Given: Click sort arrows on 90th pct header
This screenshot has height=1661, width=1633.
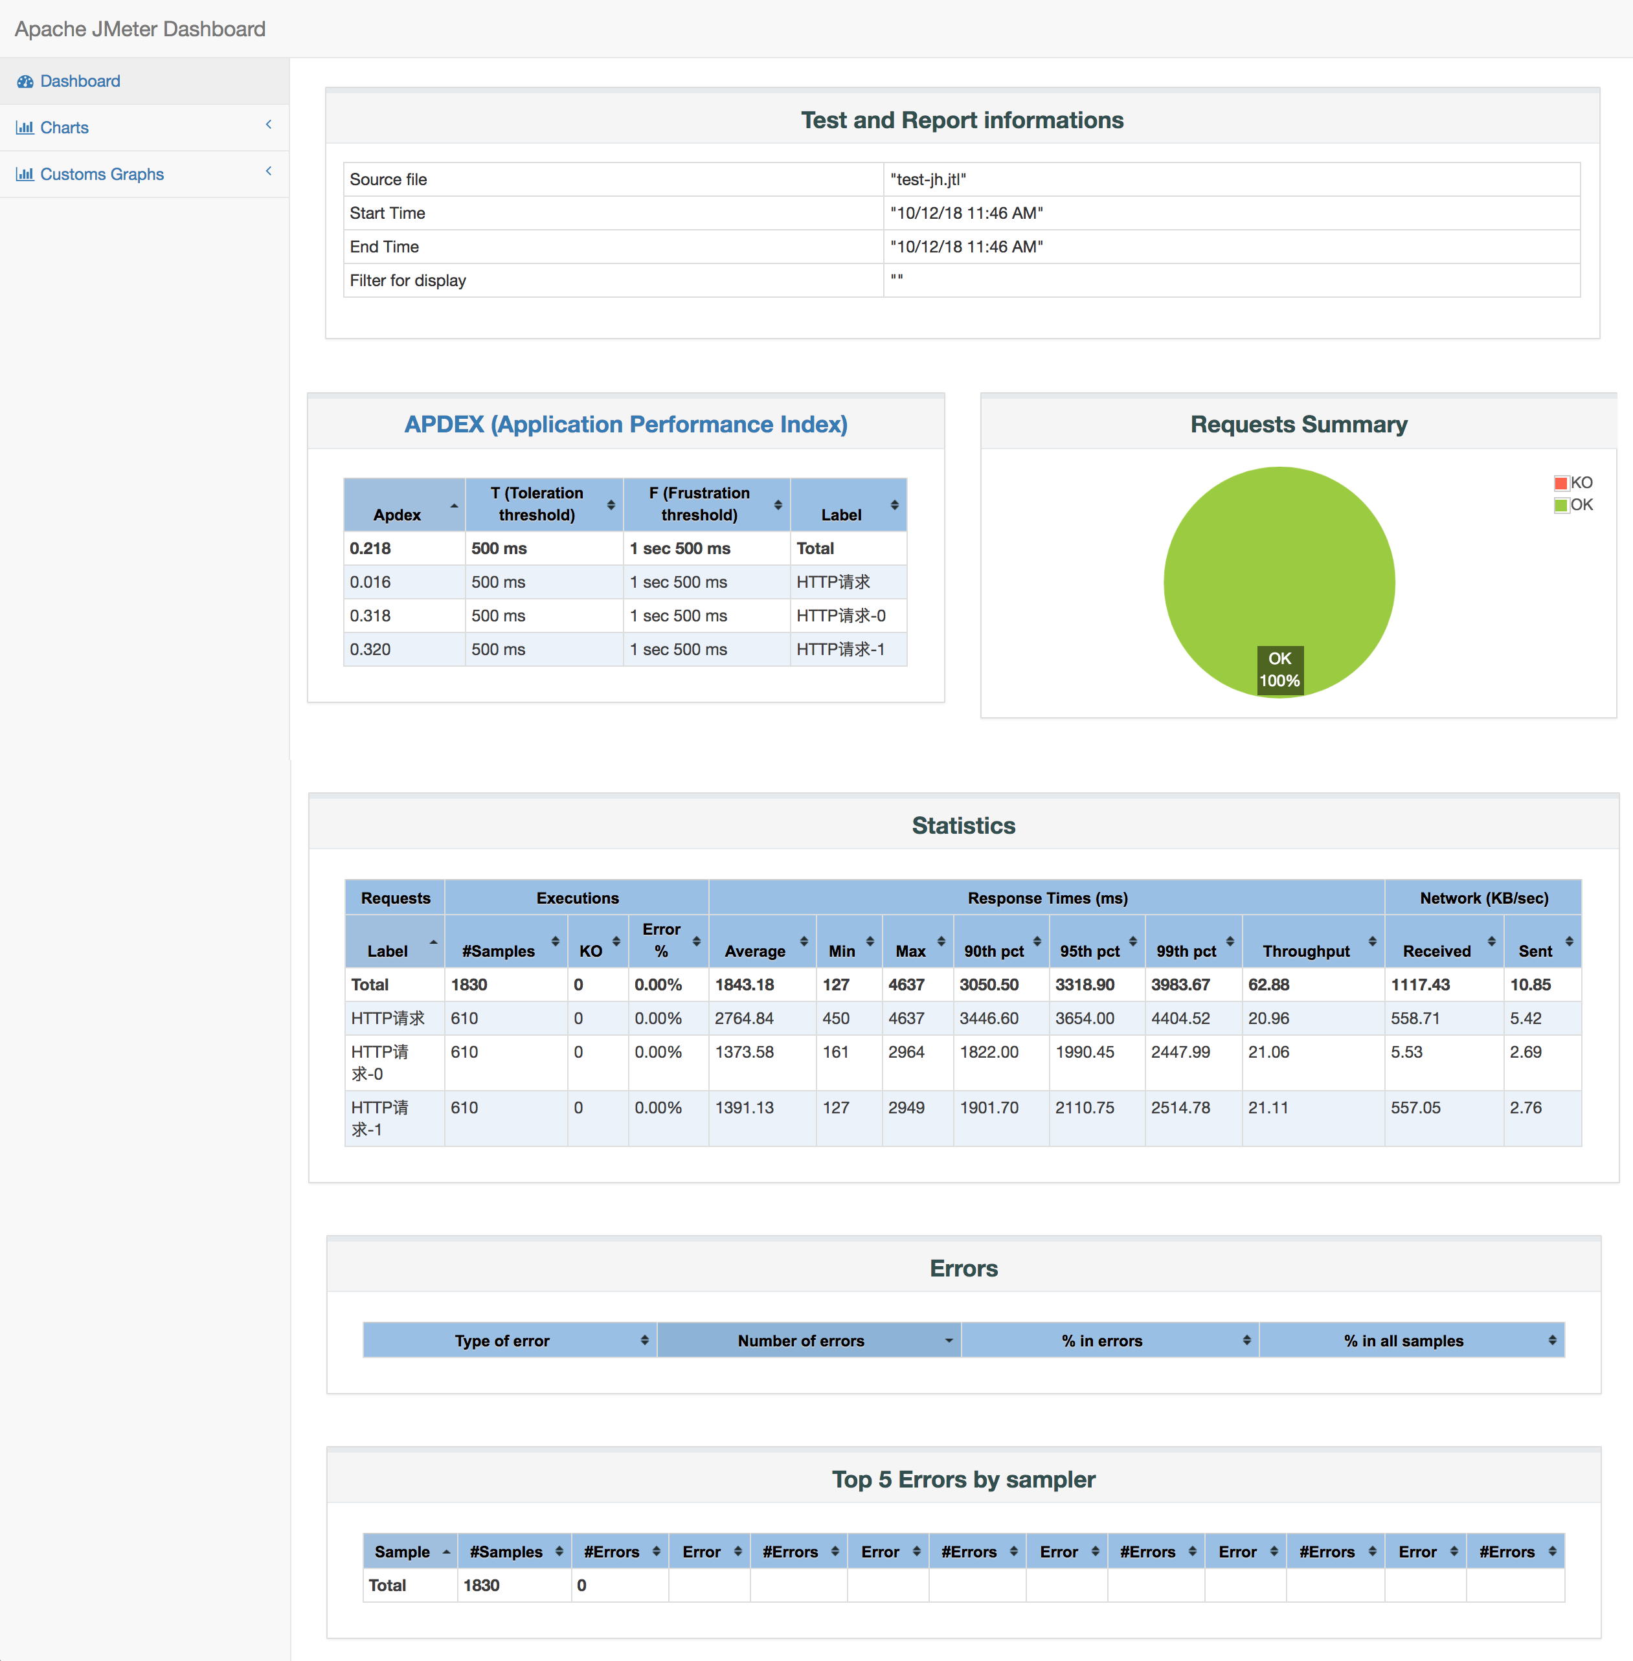Looking at the screenshot, I should point(1037,942).
